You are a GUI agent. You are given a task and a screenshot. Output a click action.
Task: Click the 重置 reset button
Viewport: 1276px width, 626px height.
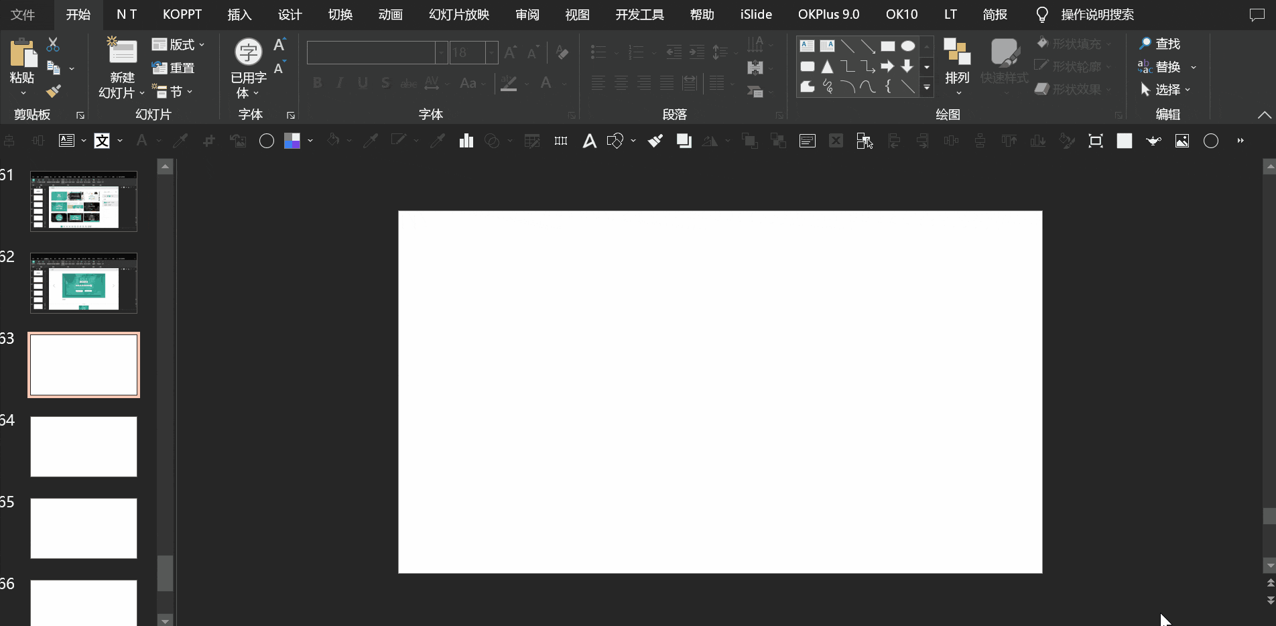tap(174, 68)
